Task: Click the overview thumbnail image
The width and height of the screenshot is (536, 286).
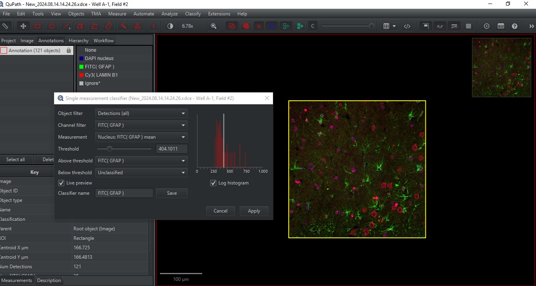Action: pos(501,68)
